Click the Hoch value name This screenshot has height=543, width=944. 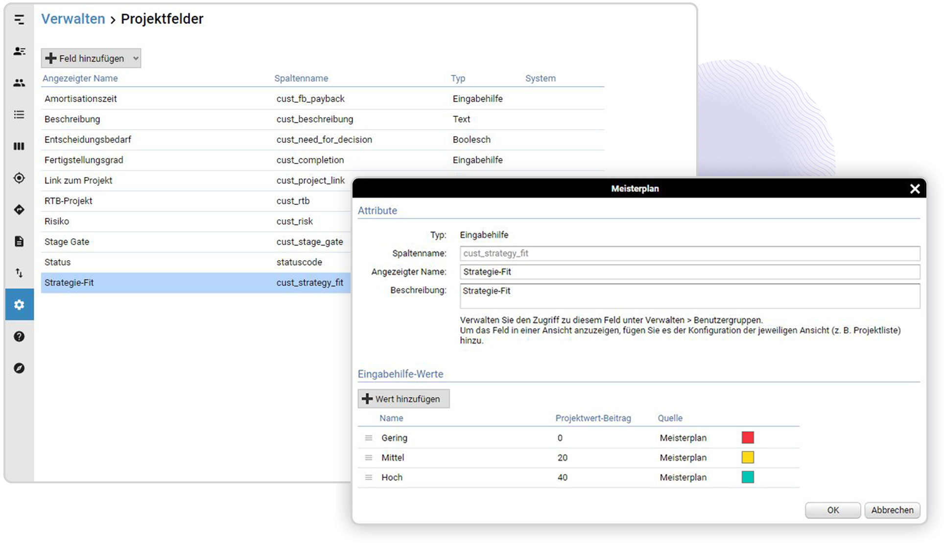coord(392,477)
